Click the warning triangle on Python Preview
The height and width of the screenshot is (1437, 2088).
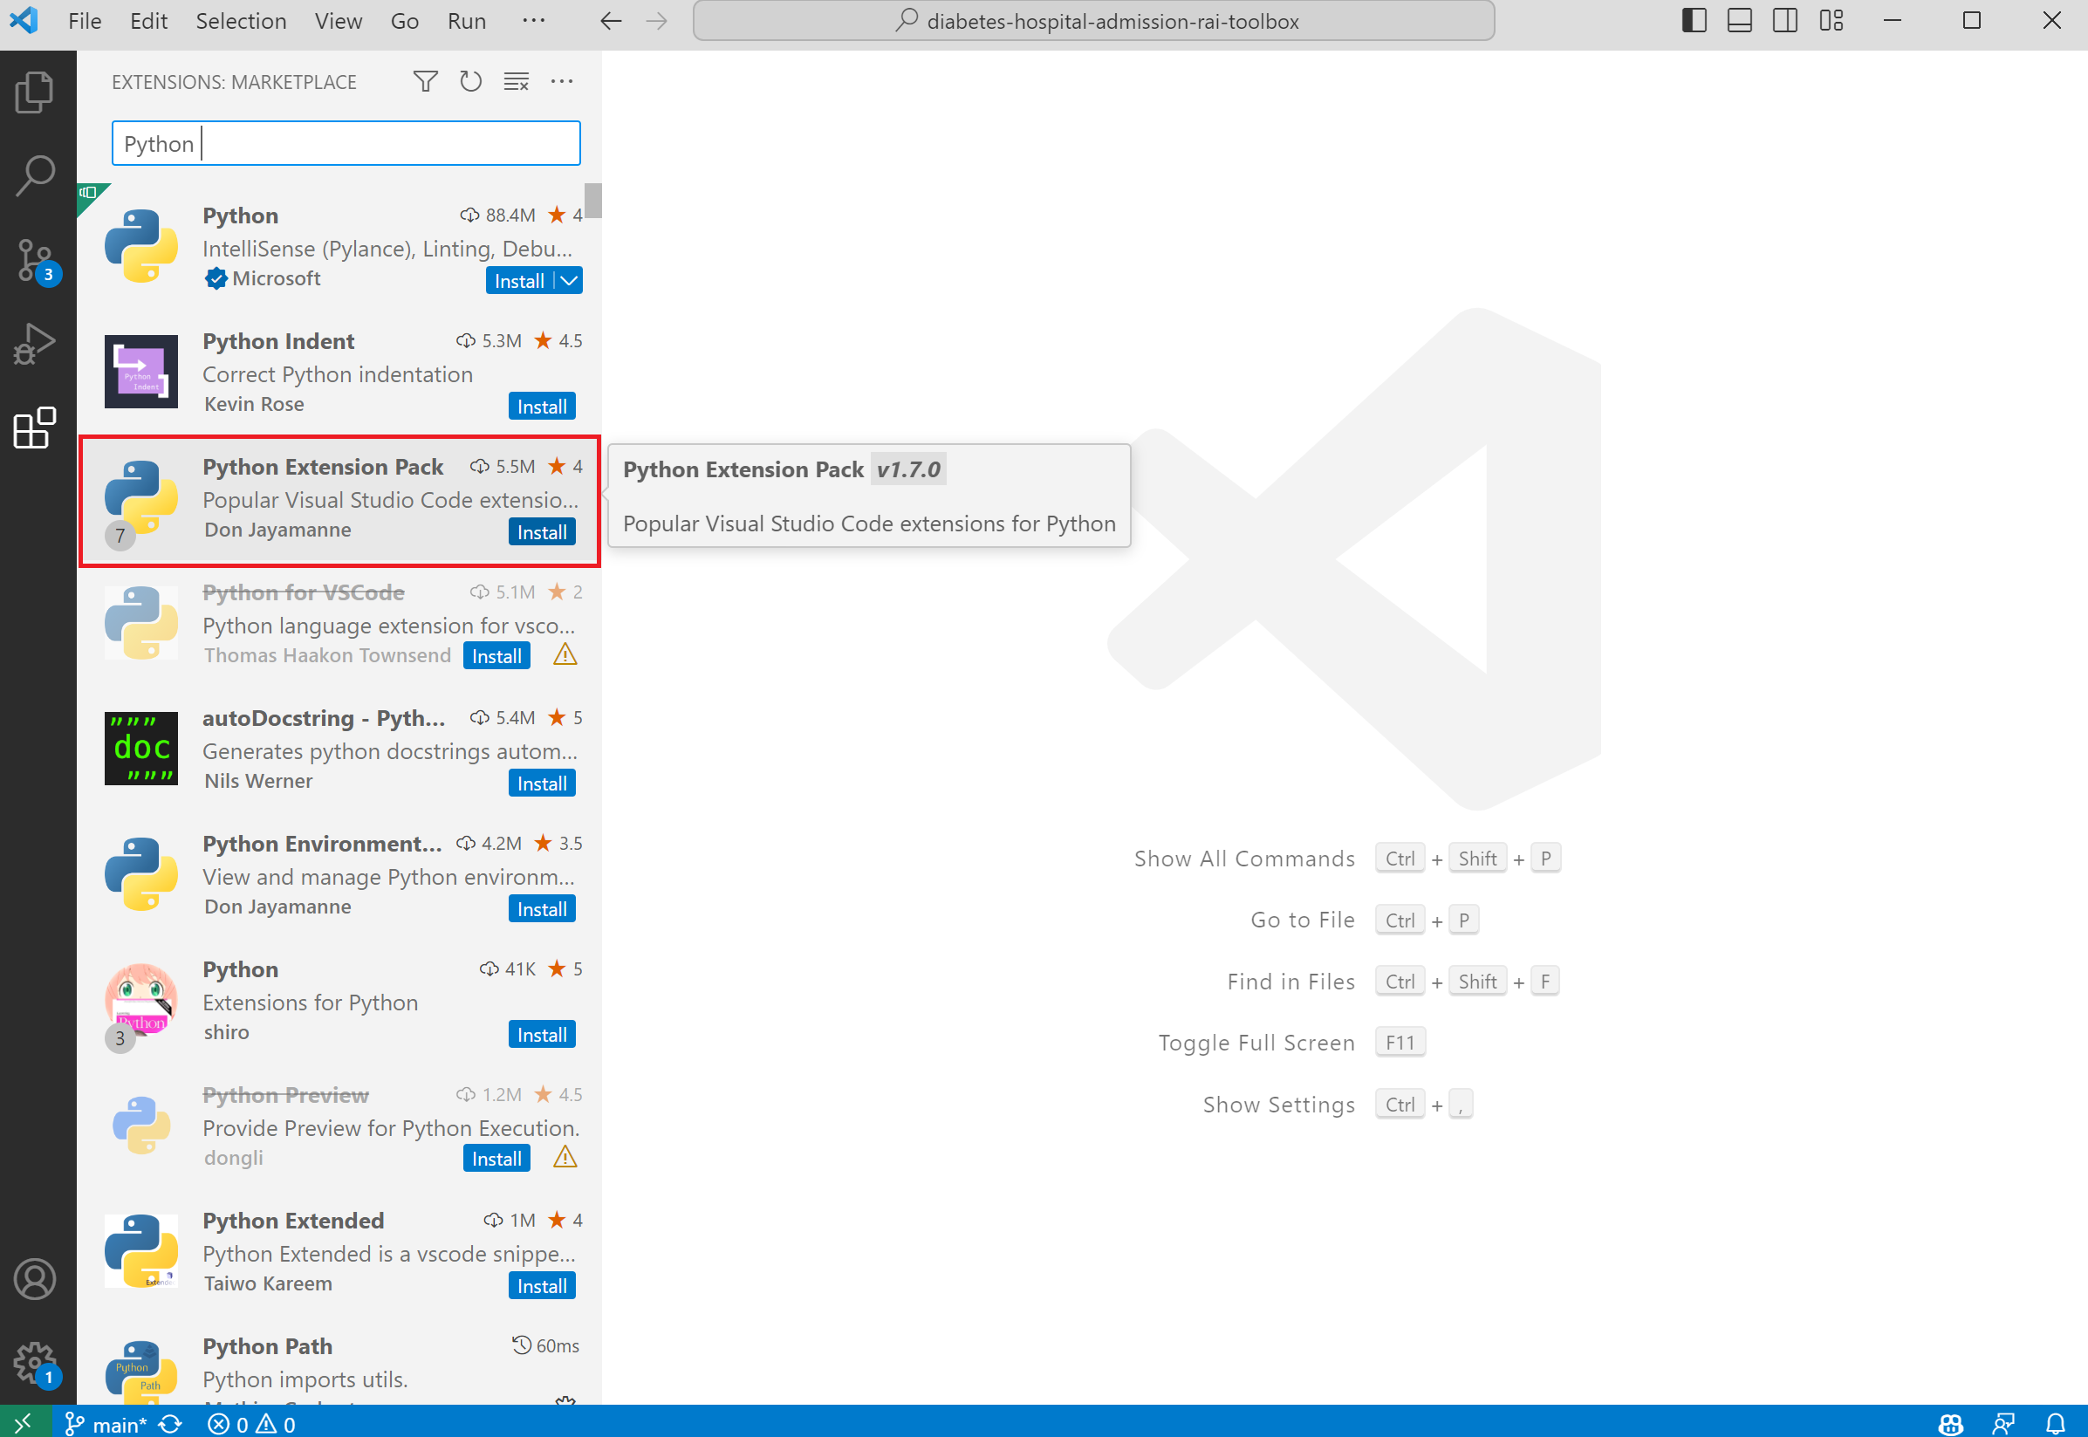click(566, 1158)
